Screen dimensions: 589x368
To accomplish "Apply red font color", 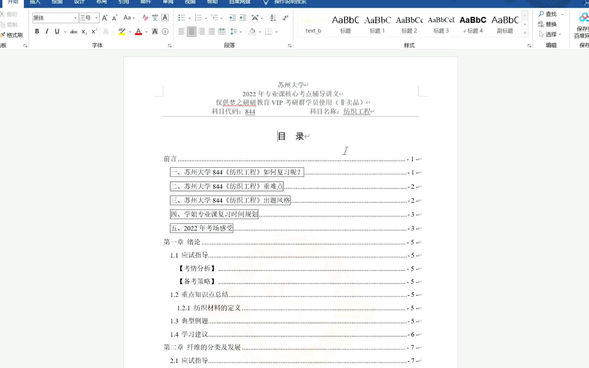I will coord(138,32).
